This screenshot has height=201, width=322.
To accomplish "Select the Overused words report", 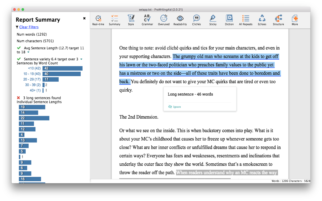I will pyautogui.click(x=164, y=20).
